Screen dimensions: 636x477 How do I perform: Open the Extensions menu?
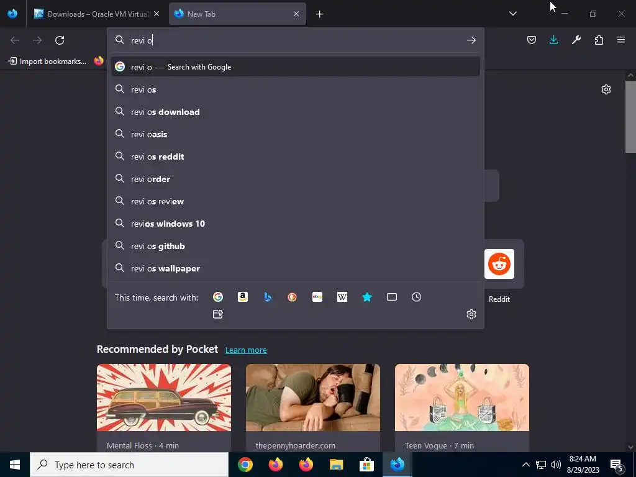[x=599, y=40]
